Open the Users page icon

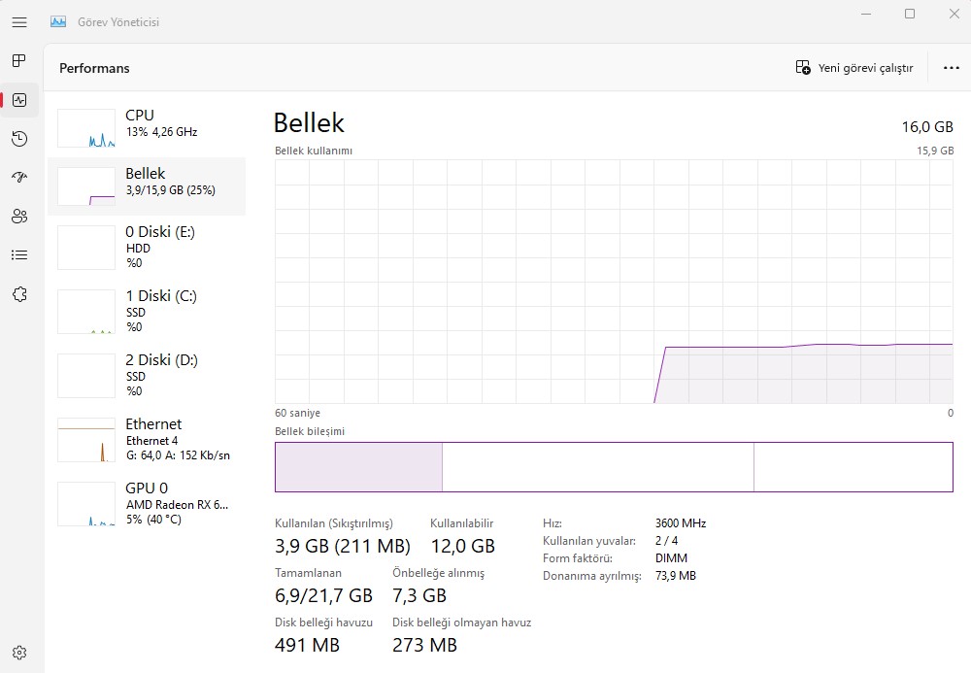19,217
